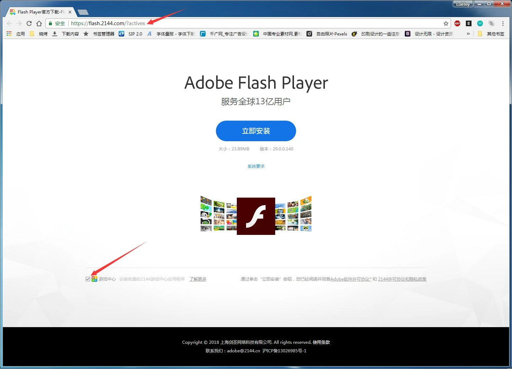Viewport: 512px width, 369px height.
Task: Open the SIP 2.0 bookmark
Action: [x=131, y=34]
